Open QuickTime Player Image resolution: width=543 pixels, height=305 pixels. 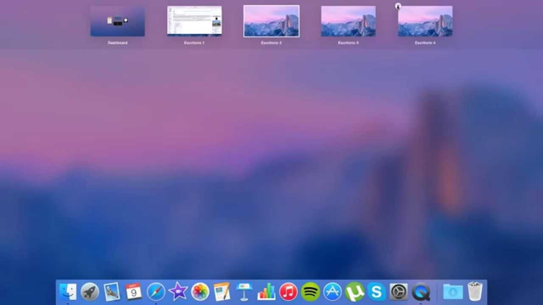(x=420, y=291)
